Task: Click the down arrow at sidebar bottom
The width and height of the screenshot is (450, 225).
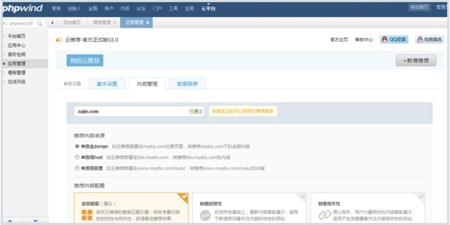Action: 35,221
